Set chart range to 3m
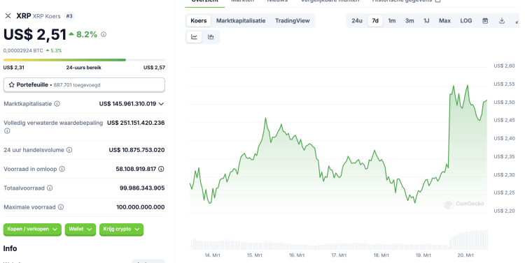Screen dimensions: 525x263 pos(409,21)
